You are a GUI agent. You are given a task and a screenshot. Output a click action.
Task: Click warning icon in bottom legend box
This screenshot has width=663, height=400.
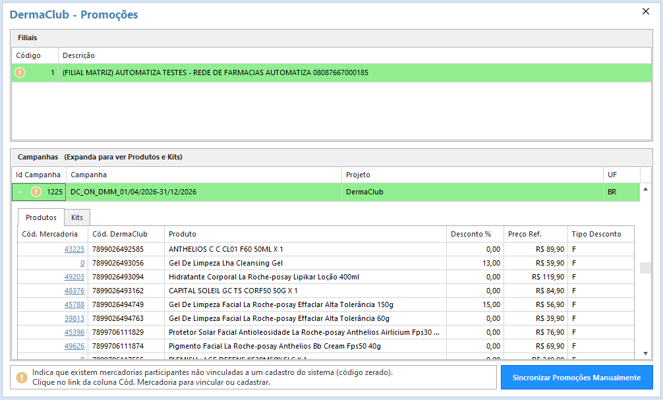coord(22,377)
